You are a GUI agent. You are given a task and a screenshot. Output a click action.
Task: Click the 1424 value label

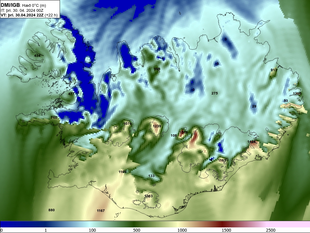(251, 142)
